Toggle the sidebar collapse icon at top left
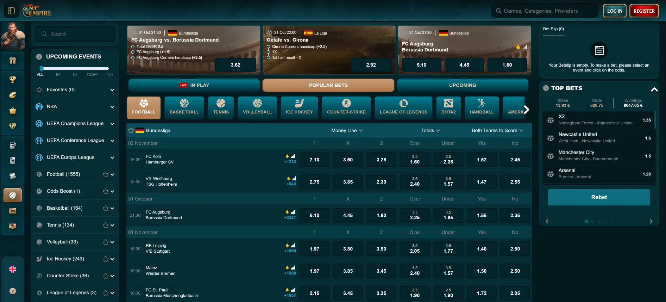Viewport: 666px width, 302px height. [11, 11]
